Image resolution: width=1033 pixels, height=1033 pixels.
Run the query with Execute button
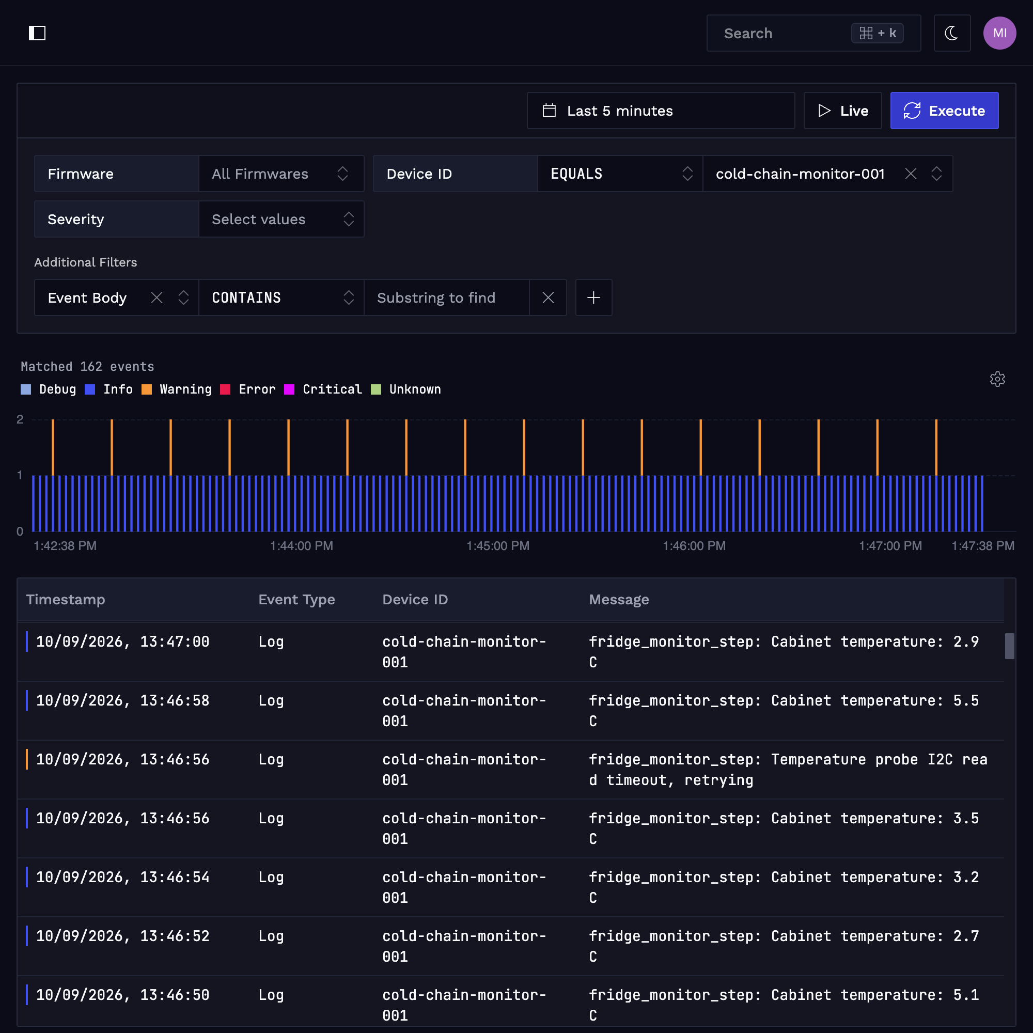click(944, 111)
